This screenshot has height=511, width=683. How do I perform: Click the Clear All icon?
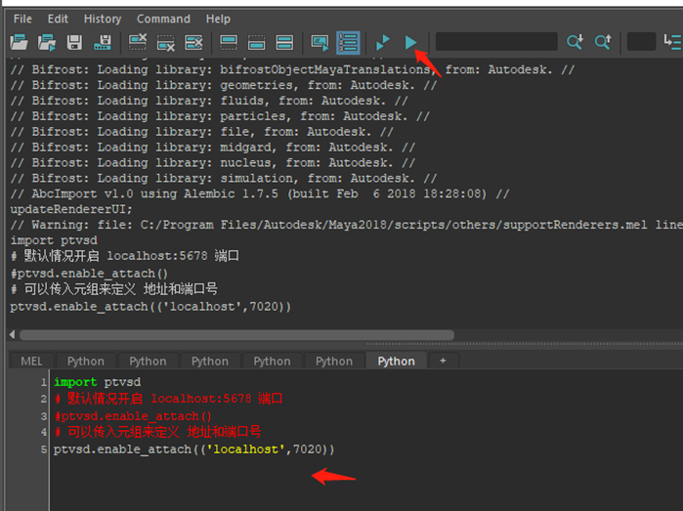(x=193, y=42)
